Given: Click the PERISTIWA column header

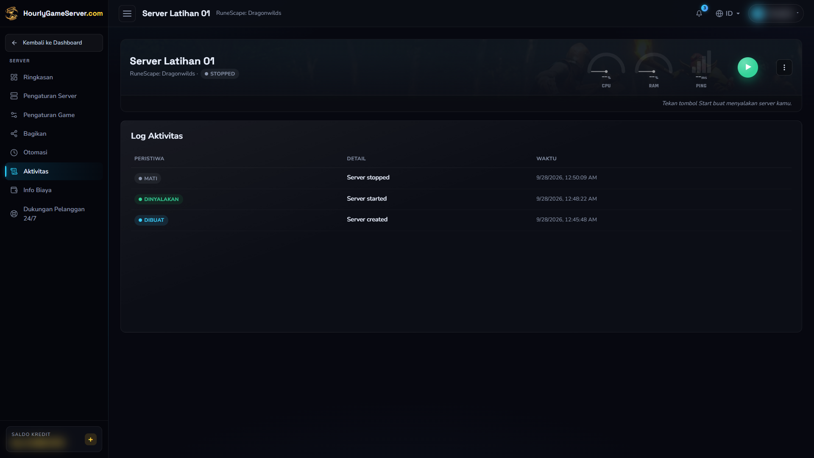Looking at the screenshot, I should click(149, 159).
